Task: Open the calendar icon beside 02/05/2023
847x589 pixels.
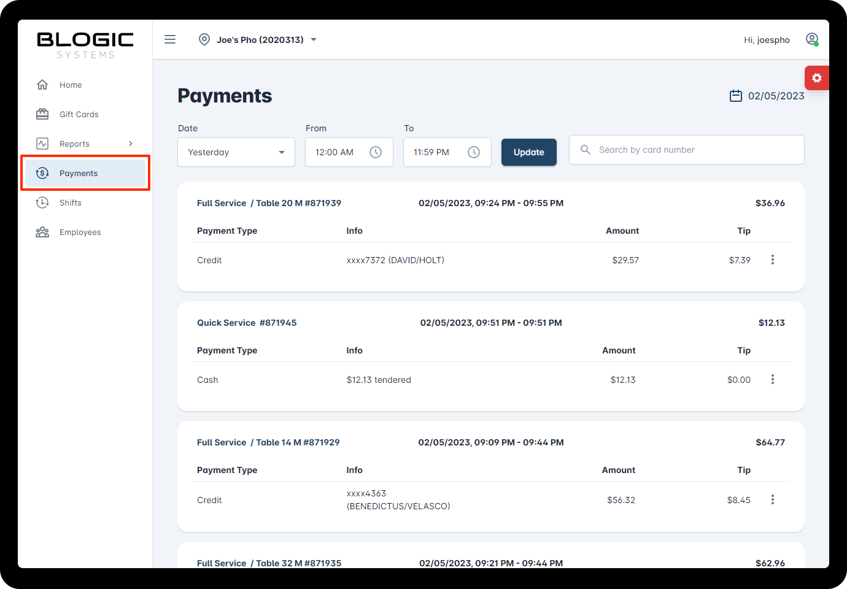Action: coord(735,96)
